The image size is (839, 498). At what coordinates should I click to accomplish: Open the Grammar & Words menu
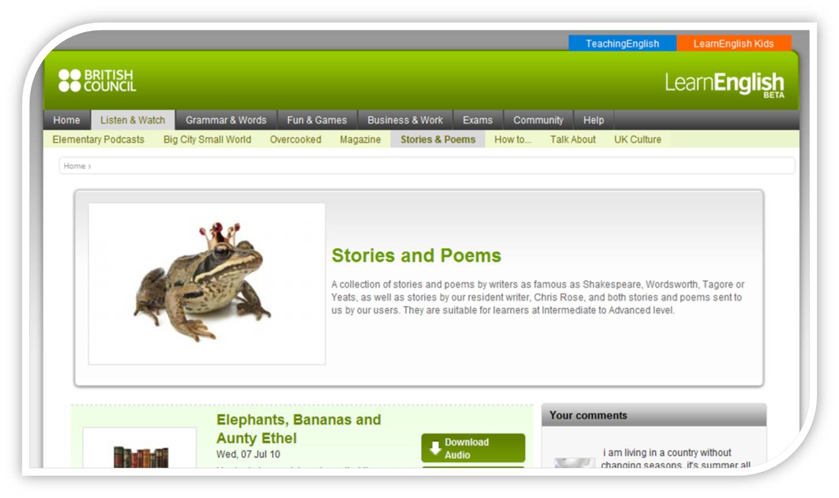pos(226,120)
